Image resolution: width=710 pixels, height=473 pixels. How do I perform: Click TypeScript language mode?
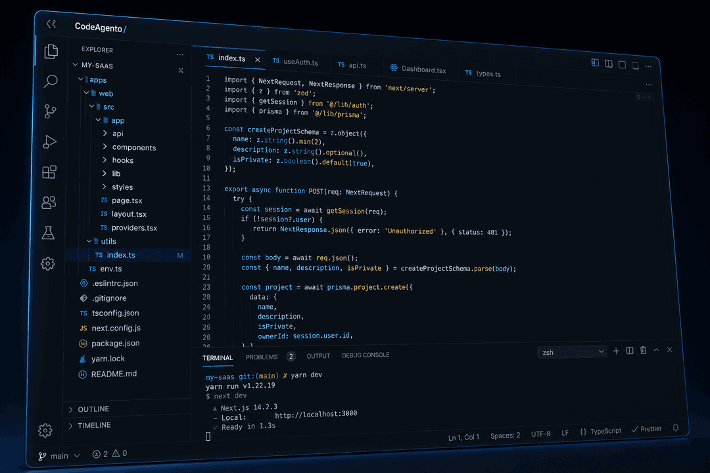click(601, 432)
